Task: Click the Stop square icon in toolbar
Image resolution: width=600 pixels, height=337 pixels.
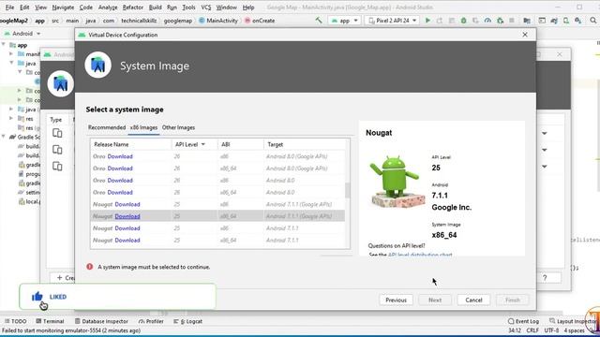Action: [512, 21]
